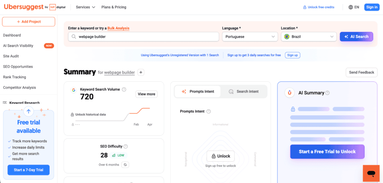Open help tooltip for AI Summary
Screen dimensions: 383x183
[327, 93]
